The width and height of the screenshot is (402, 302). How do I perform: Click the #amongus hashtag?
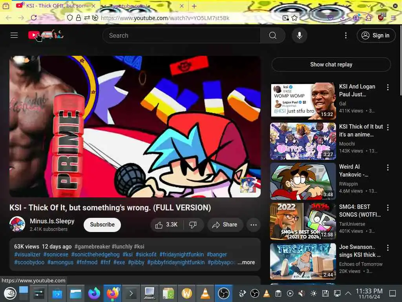pos(60,262)
